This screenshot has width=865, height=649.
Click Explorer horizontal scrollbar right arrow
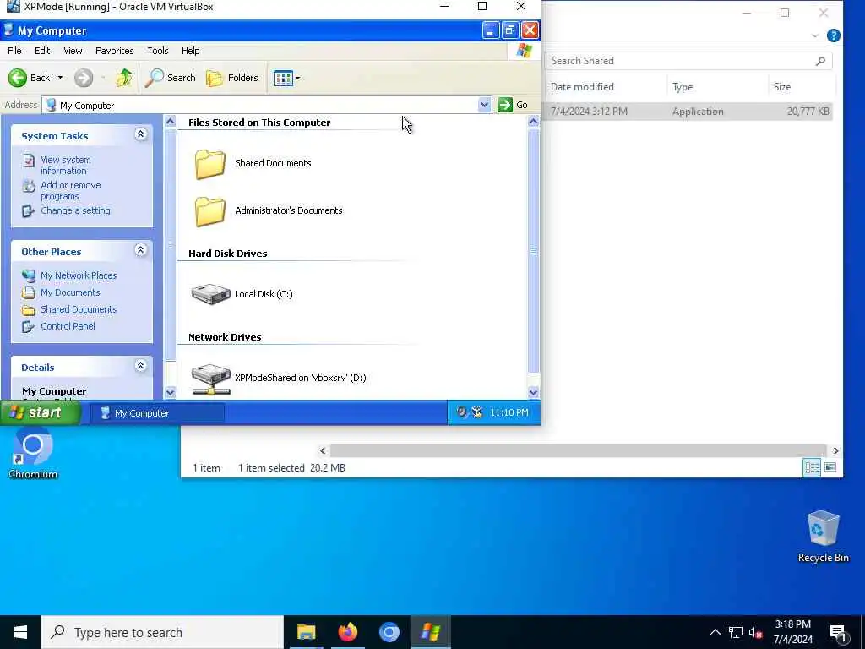[835, 451]
